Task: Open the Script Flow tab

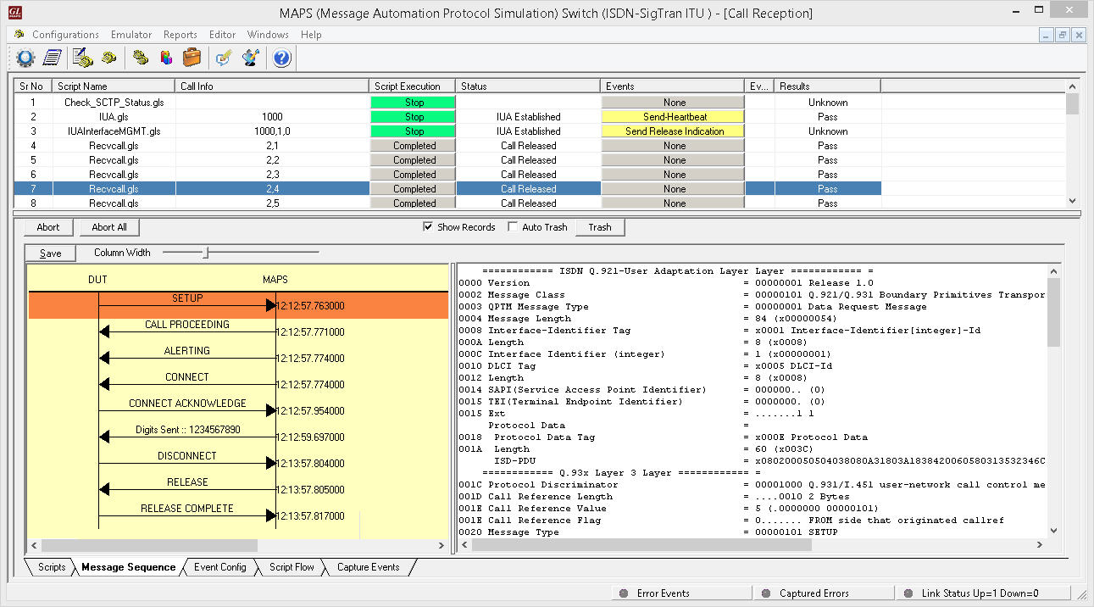Action: (x=292, y=567)
